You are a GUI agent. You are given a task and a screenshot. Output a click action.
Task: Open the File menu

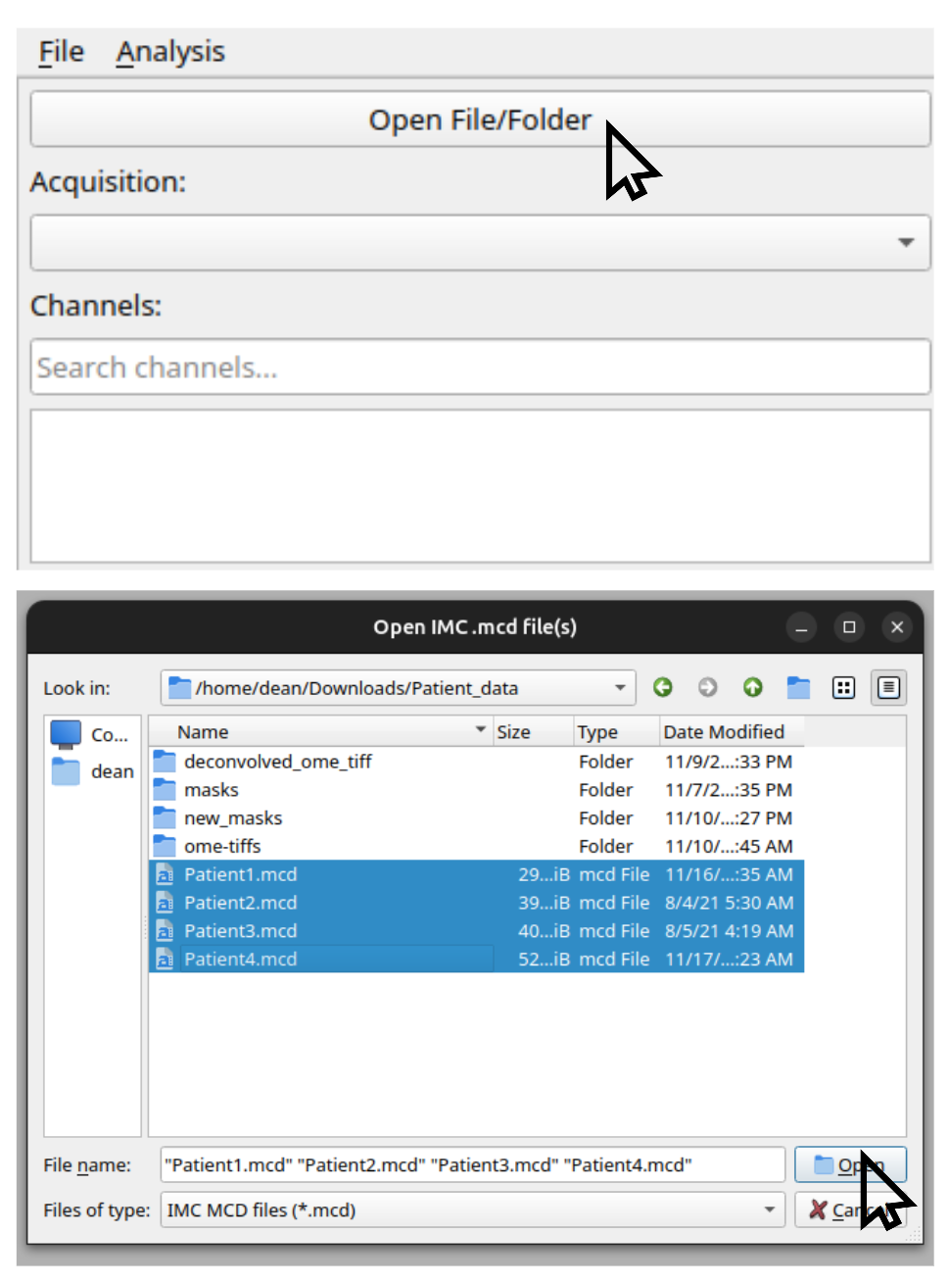61,51
